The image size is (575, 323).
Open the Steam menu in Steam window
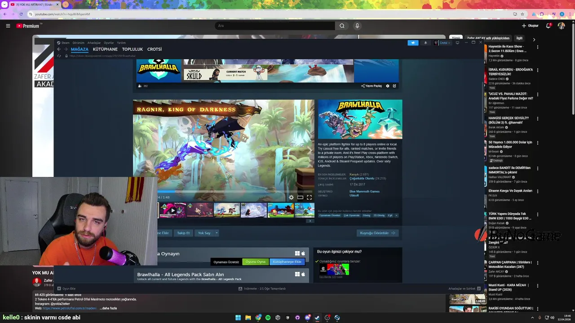coord(65,43)
